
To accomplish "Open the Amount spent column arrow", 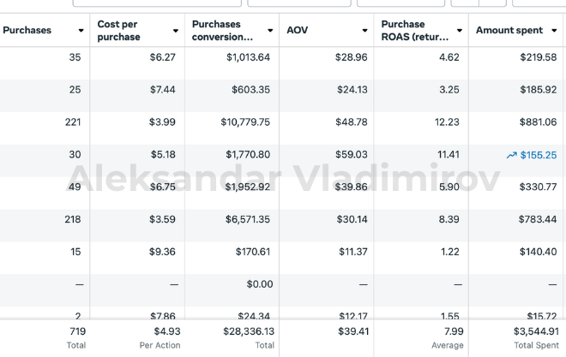I will [x=553, y=31].
